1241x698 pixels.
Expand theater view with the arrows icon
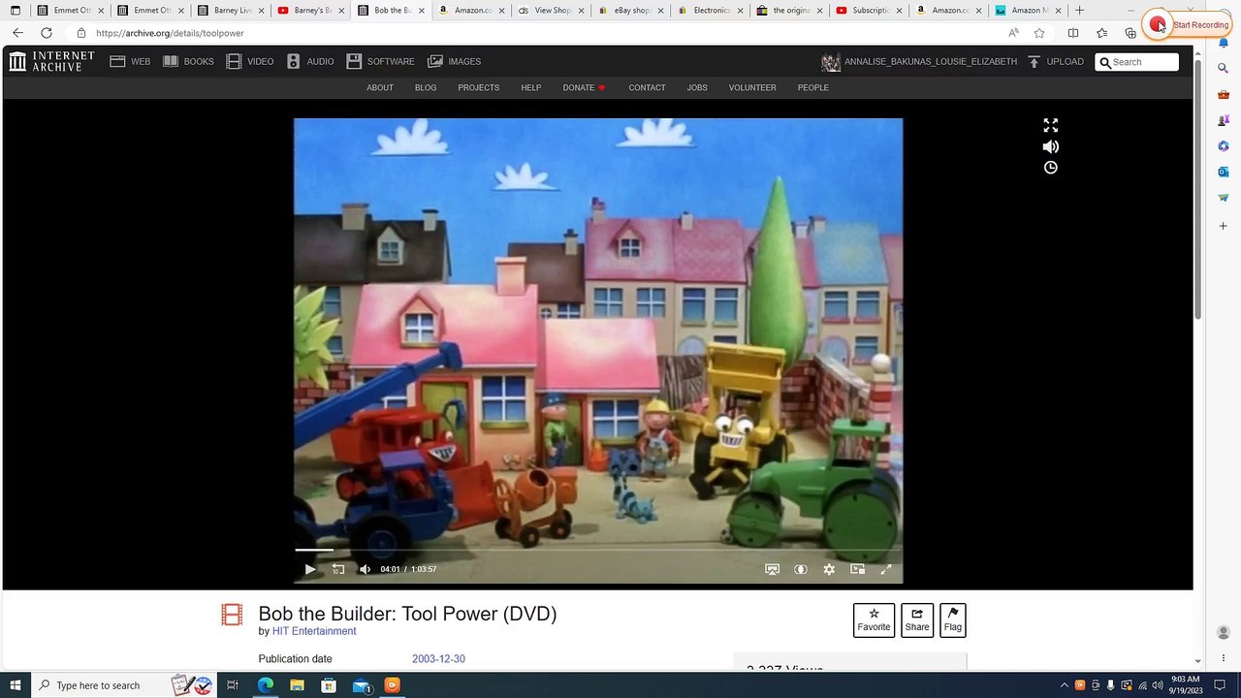click(x=1051, y=125)
